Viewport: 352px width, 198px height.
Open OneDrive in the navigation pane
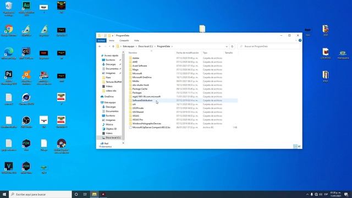tap(109, 97)
